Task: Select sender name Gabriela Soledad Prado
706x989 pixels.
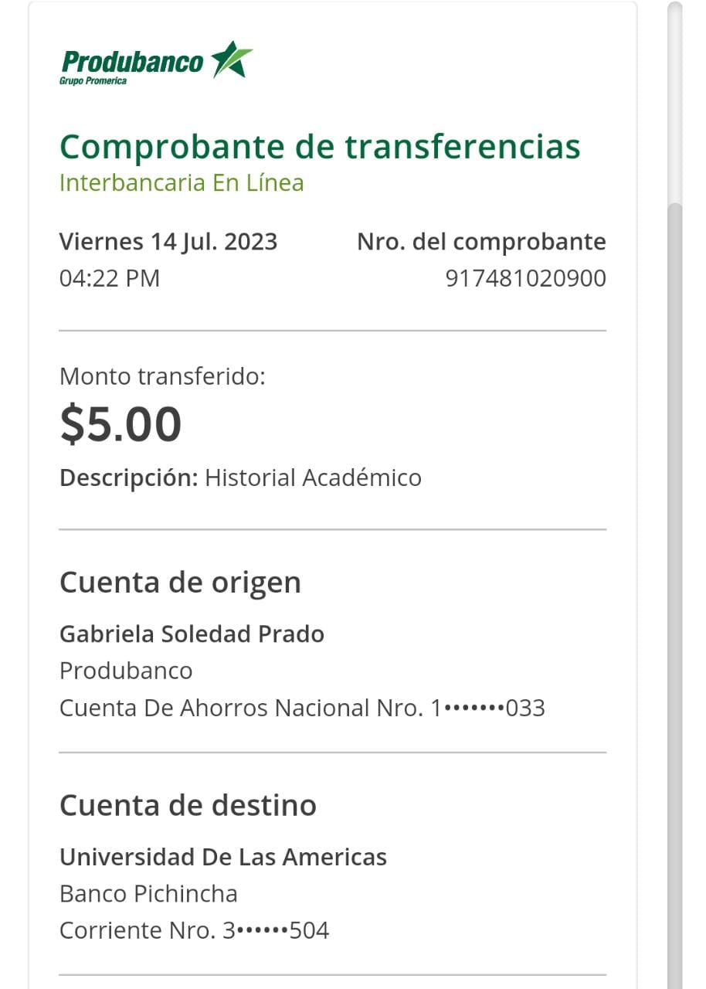Action: (x=192, y=634)
